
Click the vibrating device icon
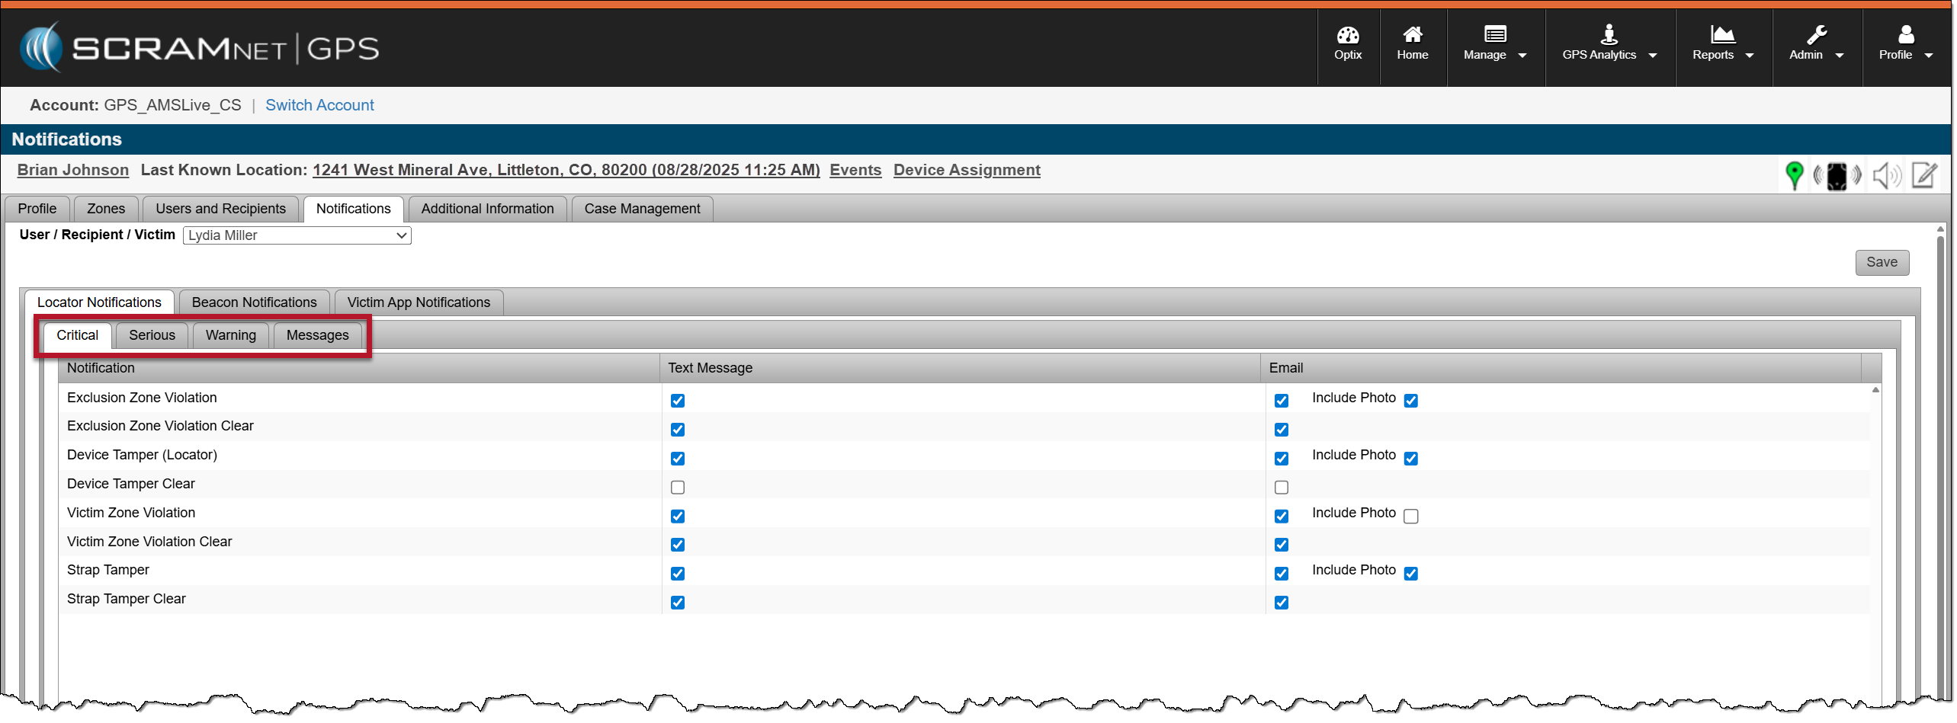pyautogui.click(x=1837, y=176)
